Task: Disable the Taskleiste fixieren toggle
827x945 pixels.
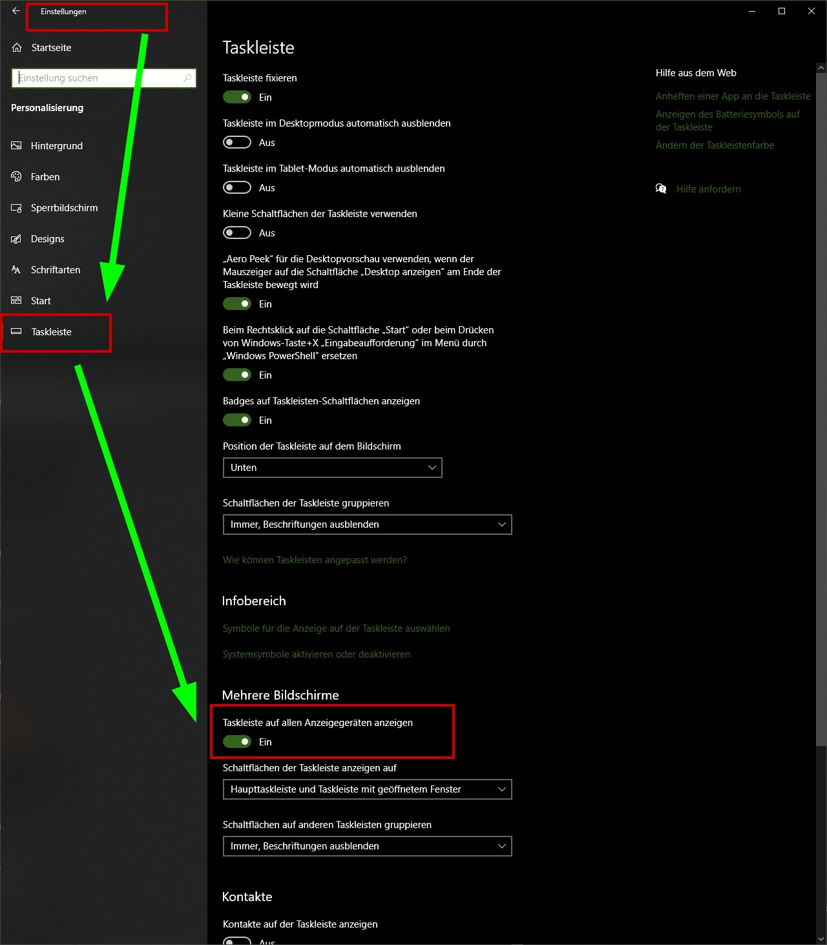Action: pos(237,97)
